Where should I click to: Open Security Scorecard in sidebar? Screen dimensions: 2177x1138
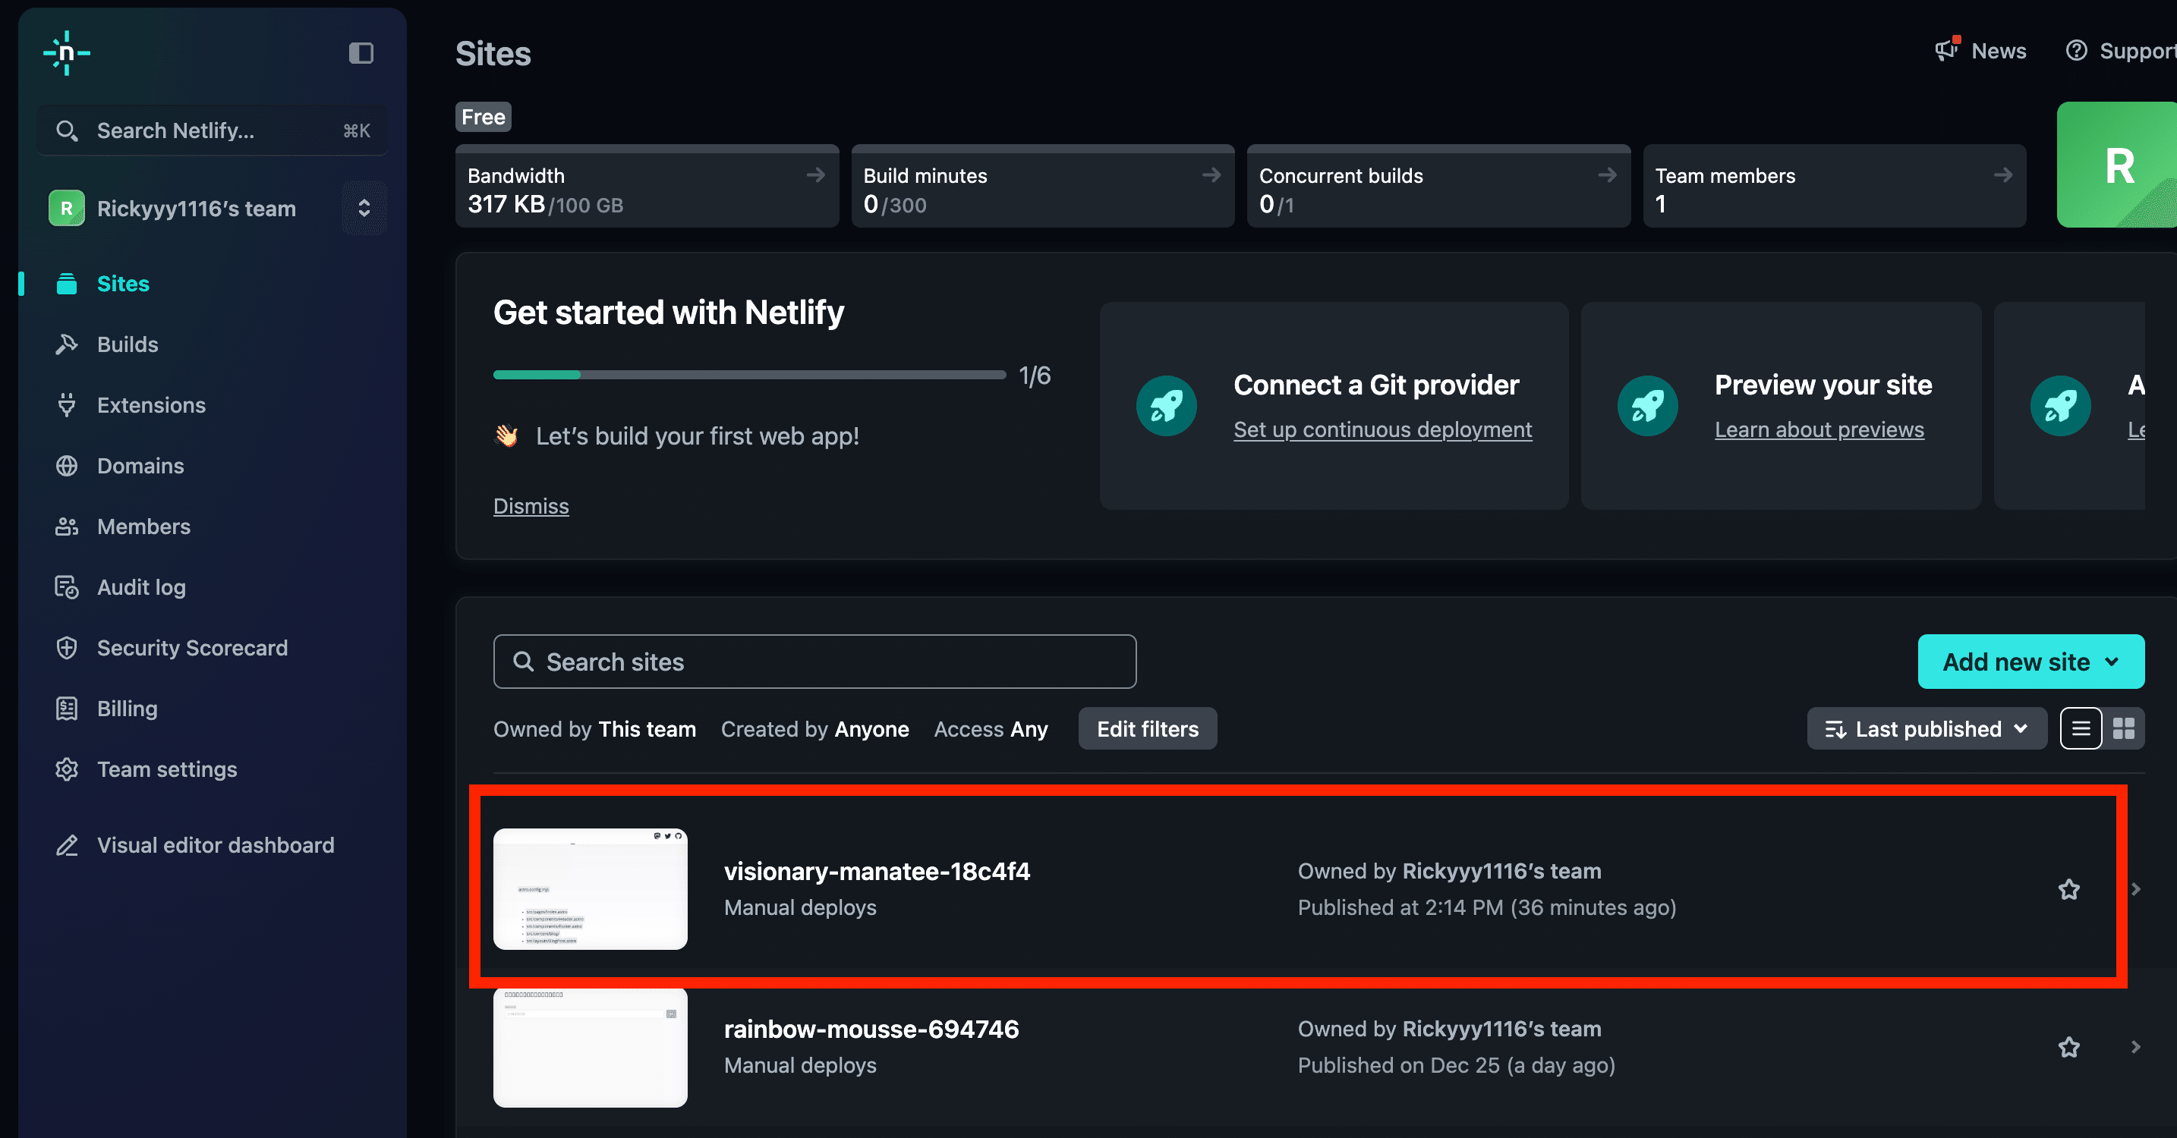click(192, 648)
